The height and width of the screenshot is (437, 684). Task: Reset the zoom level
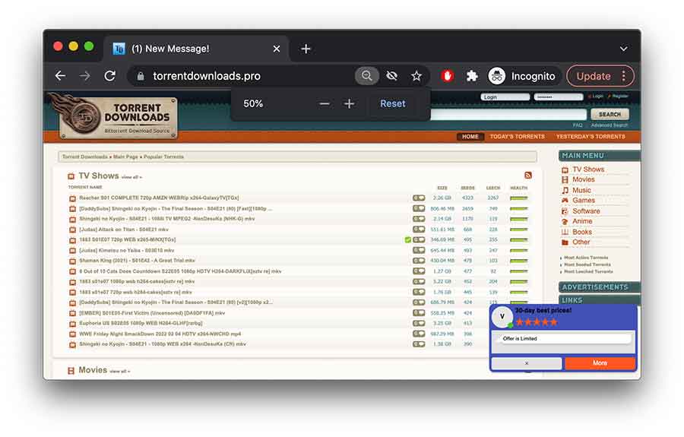393,104
